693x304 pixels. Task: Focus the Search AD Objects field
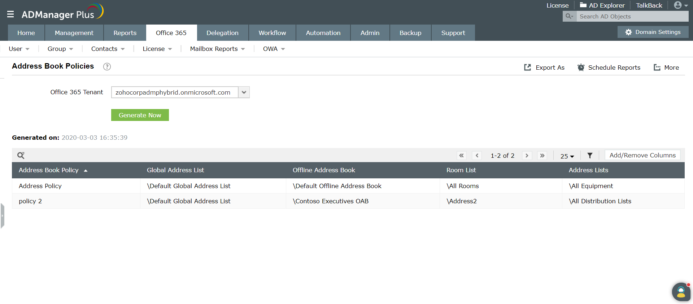pos(632,16)
